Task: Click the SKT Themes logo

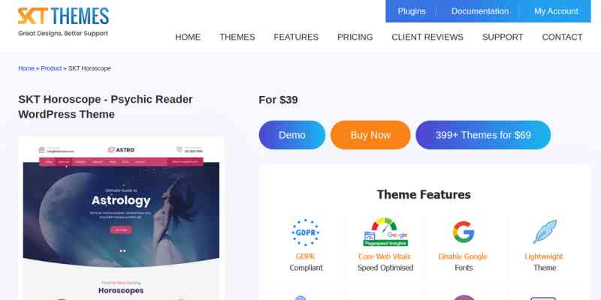Action: 63,22
